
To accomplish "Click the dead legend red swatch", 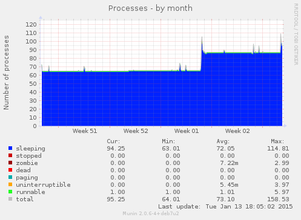I will 10,170.
